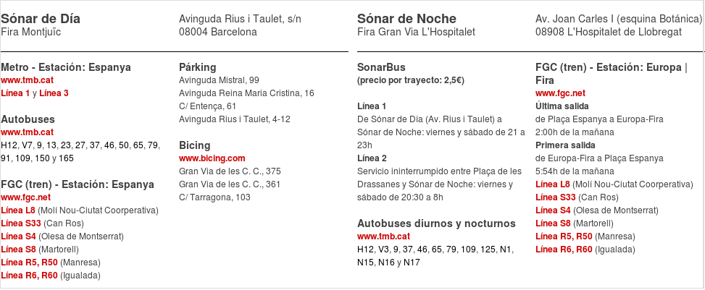The height and width of the screenshot is (290, 705).
Task: Open www.fgc.net under Estación Europa | Fira
Action: (x=561, y=94)
